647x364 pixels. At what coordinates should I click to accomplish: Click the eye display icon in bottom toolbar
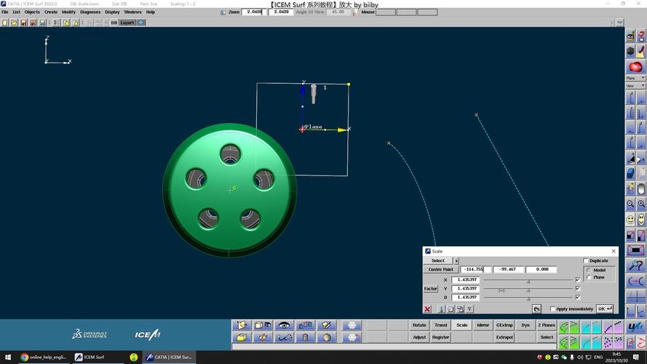pyautogui.click(x=284, y=325)
